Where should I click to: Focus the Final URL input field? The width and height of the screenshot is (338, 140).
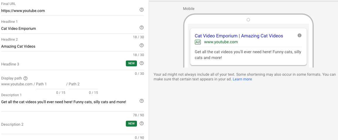click(67, 11)
